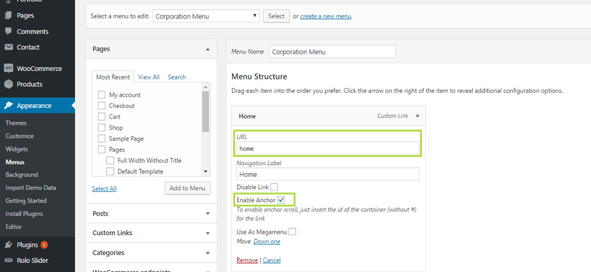Image resolution: width=591 pixels, height=272 pixels.
Task: Click the WooCommerce logo icon
Action: coord(8,69)
